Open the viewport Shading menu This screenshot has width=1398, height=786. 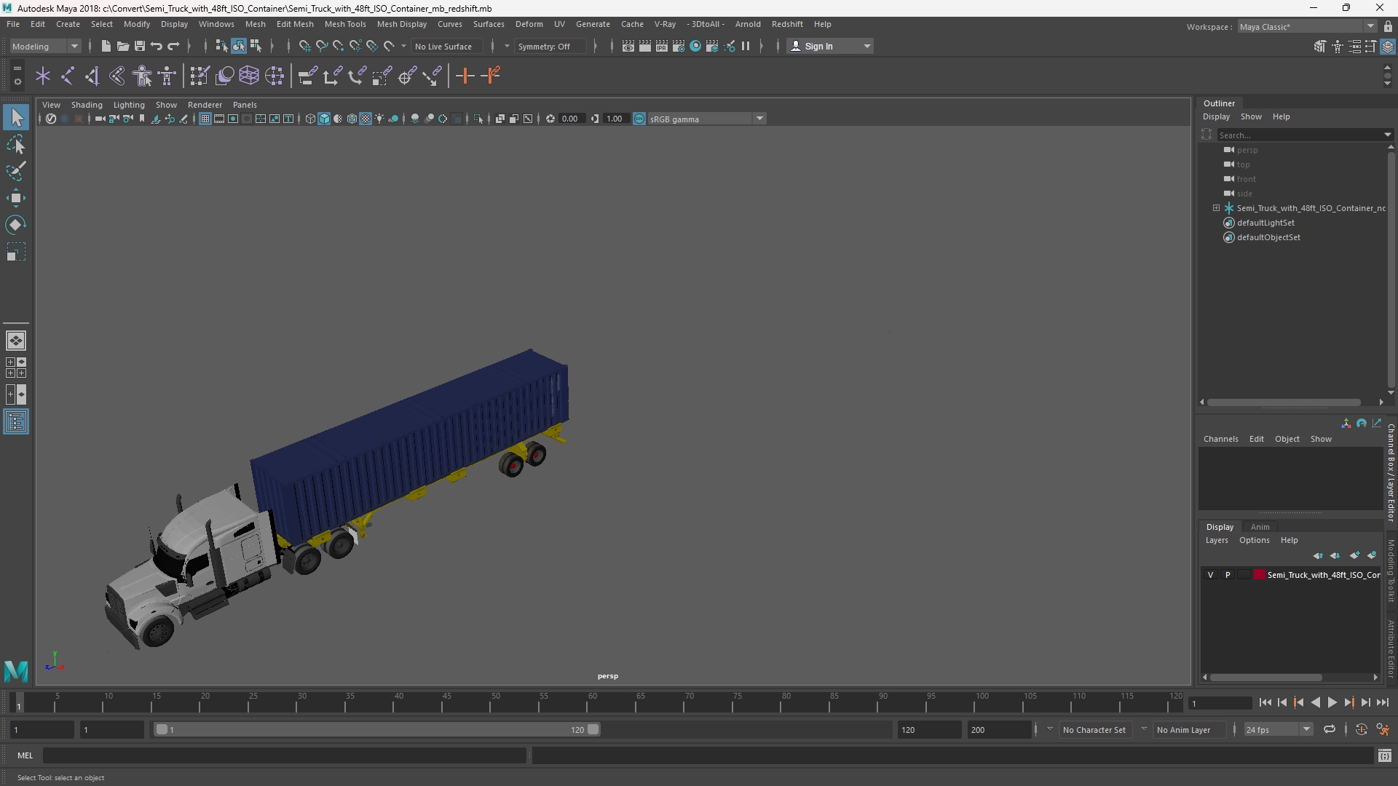pyautogui.click(x=87, y=105)
